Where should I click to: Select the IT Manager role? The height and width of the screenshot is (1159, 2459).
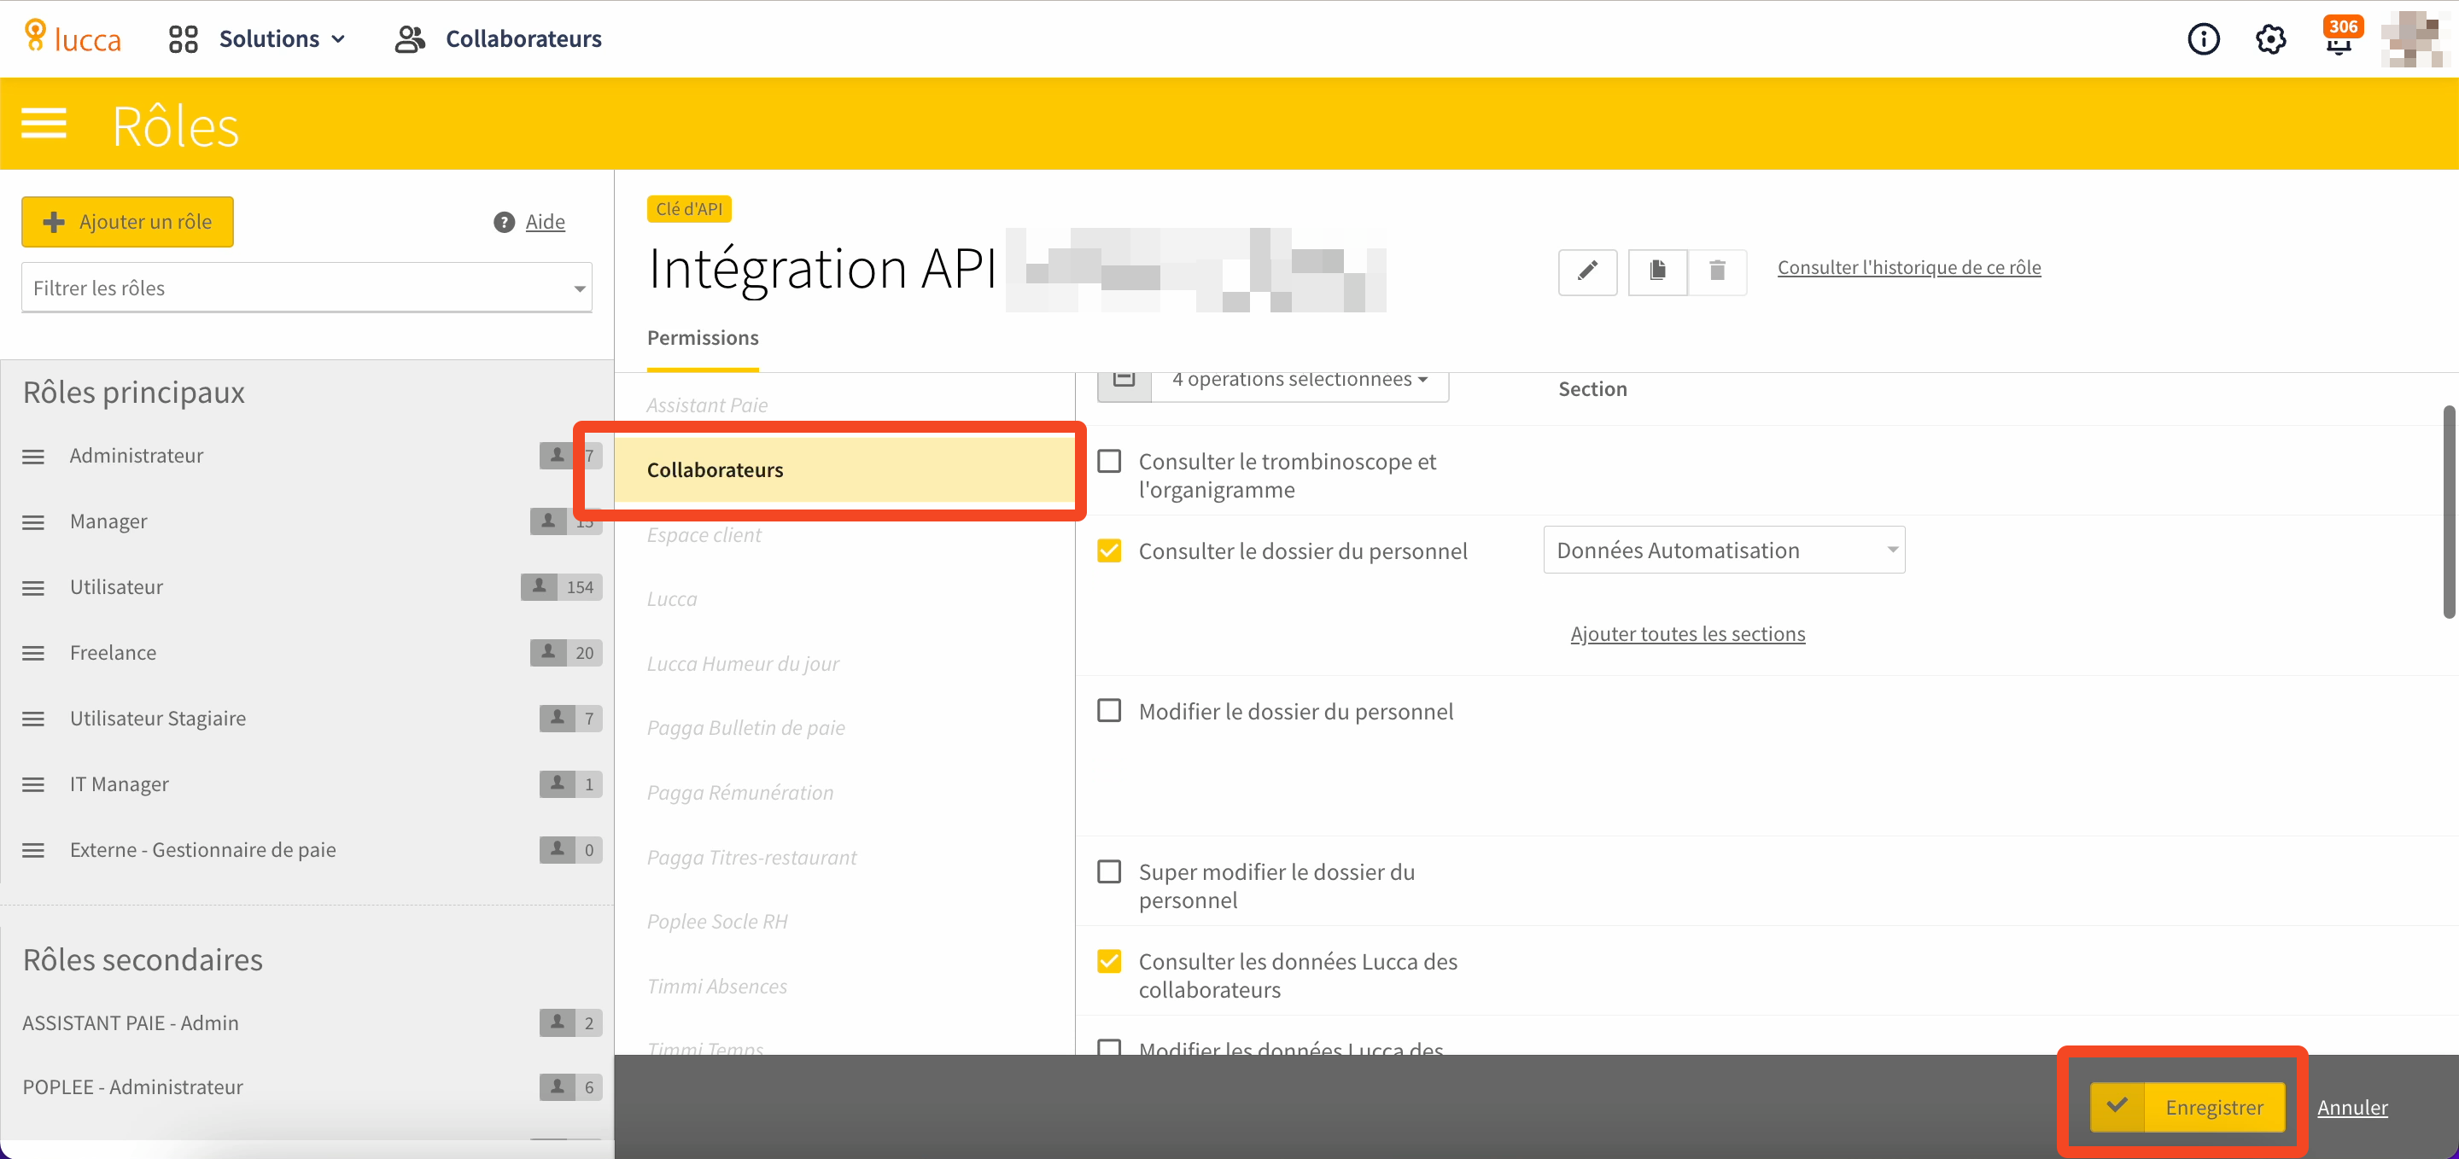120,784
